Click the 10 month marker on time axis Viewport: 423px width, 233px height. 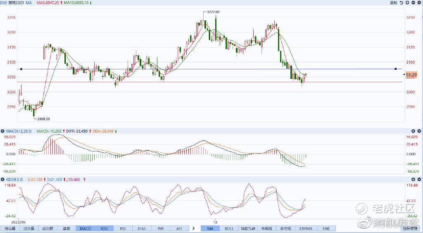point(215,222)
